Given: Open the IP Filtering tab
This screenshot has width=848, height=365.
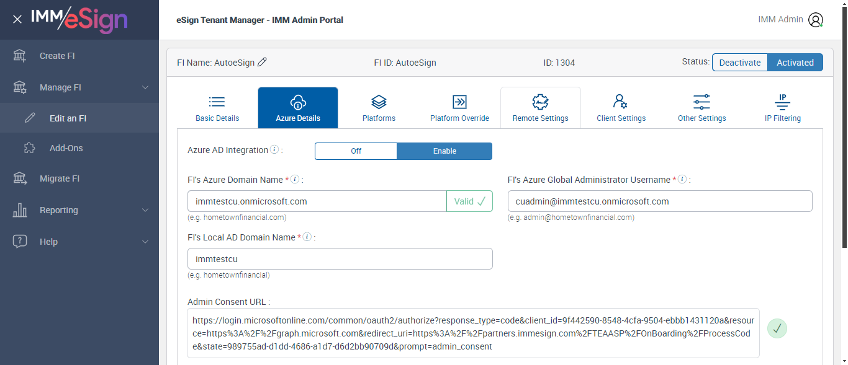Looking at the screenshot, I should pos(783,108).
